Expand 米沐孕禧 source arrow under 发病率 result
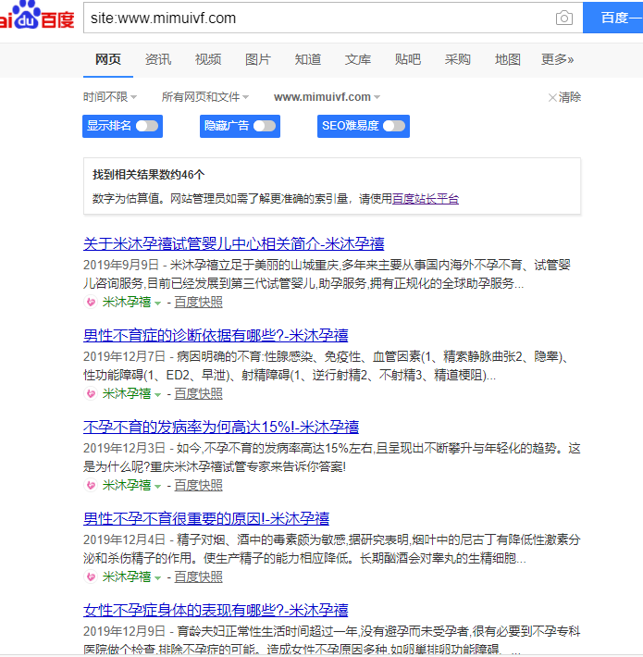This screenshot has width=643, height=657. 157,486
